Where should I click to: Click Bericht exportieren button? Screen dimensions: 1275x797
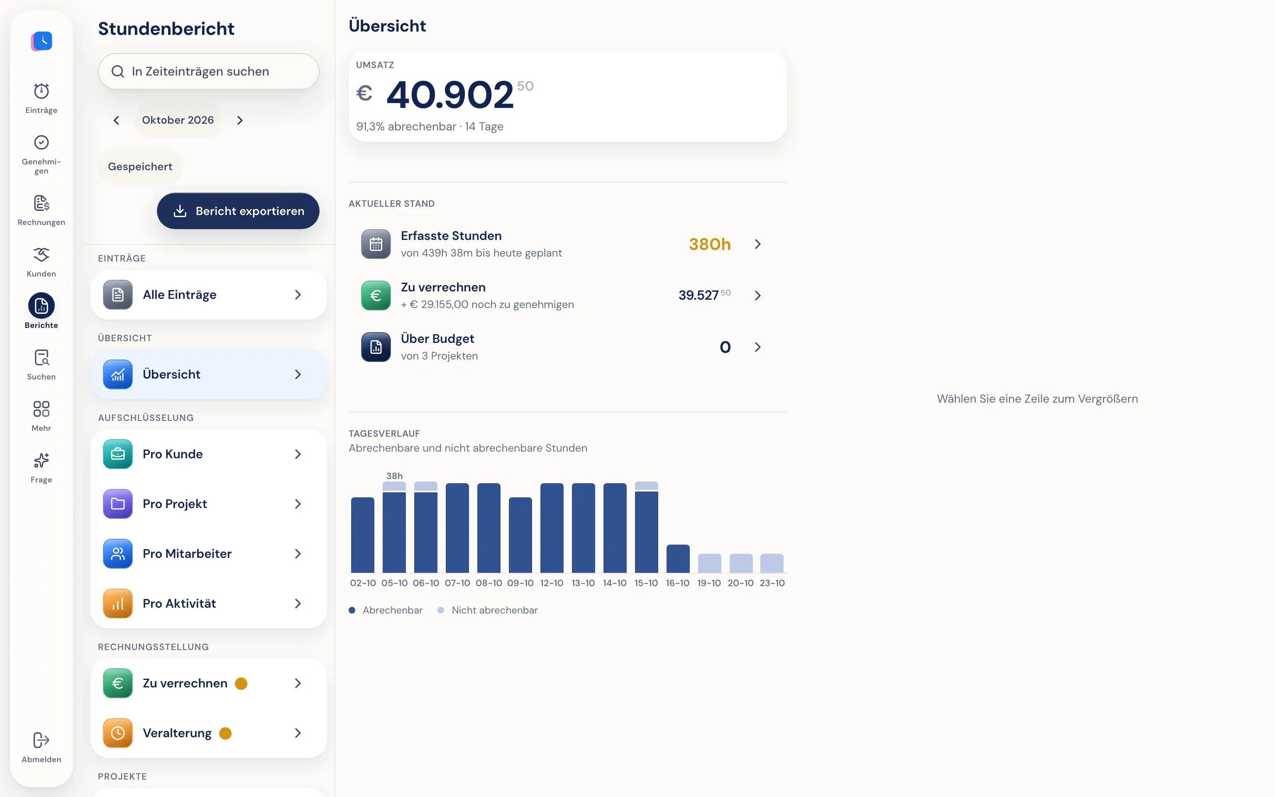tap(238, 211)
